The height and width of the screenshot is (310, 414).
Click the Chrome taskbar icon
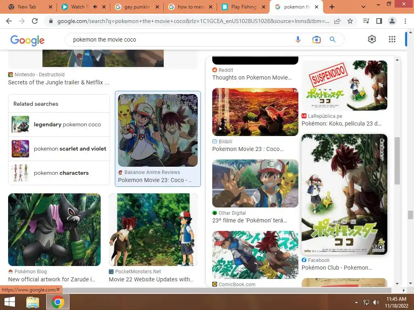click(58, 302)
